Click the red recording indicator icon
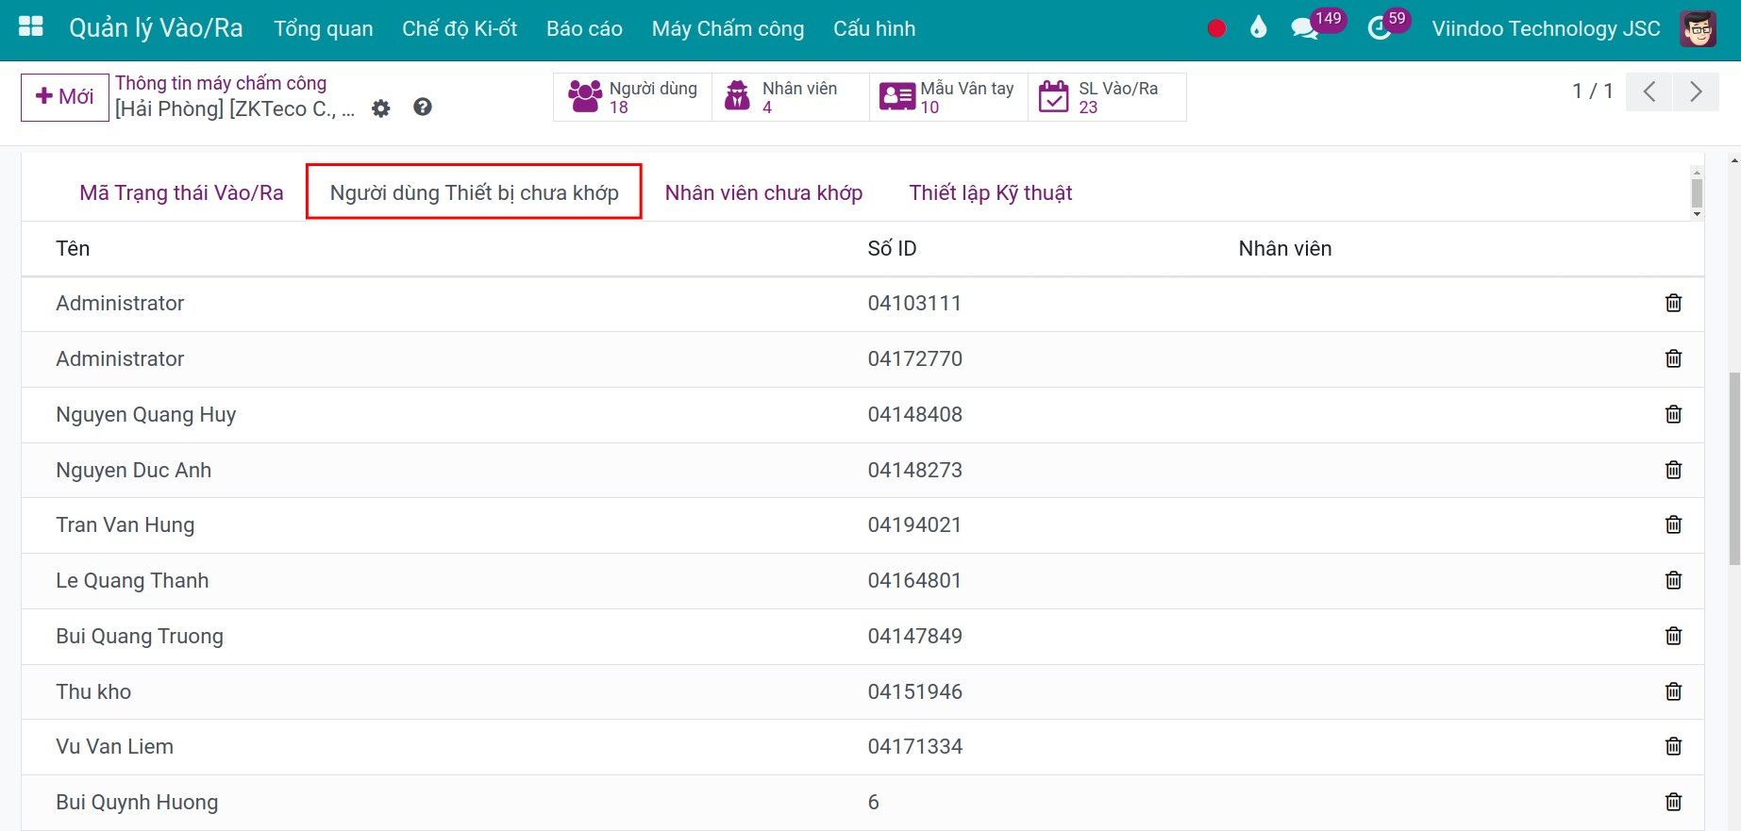1741x831 pixels. click(x=1216, y=28)
